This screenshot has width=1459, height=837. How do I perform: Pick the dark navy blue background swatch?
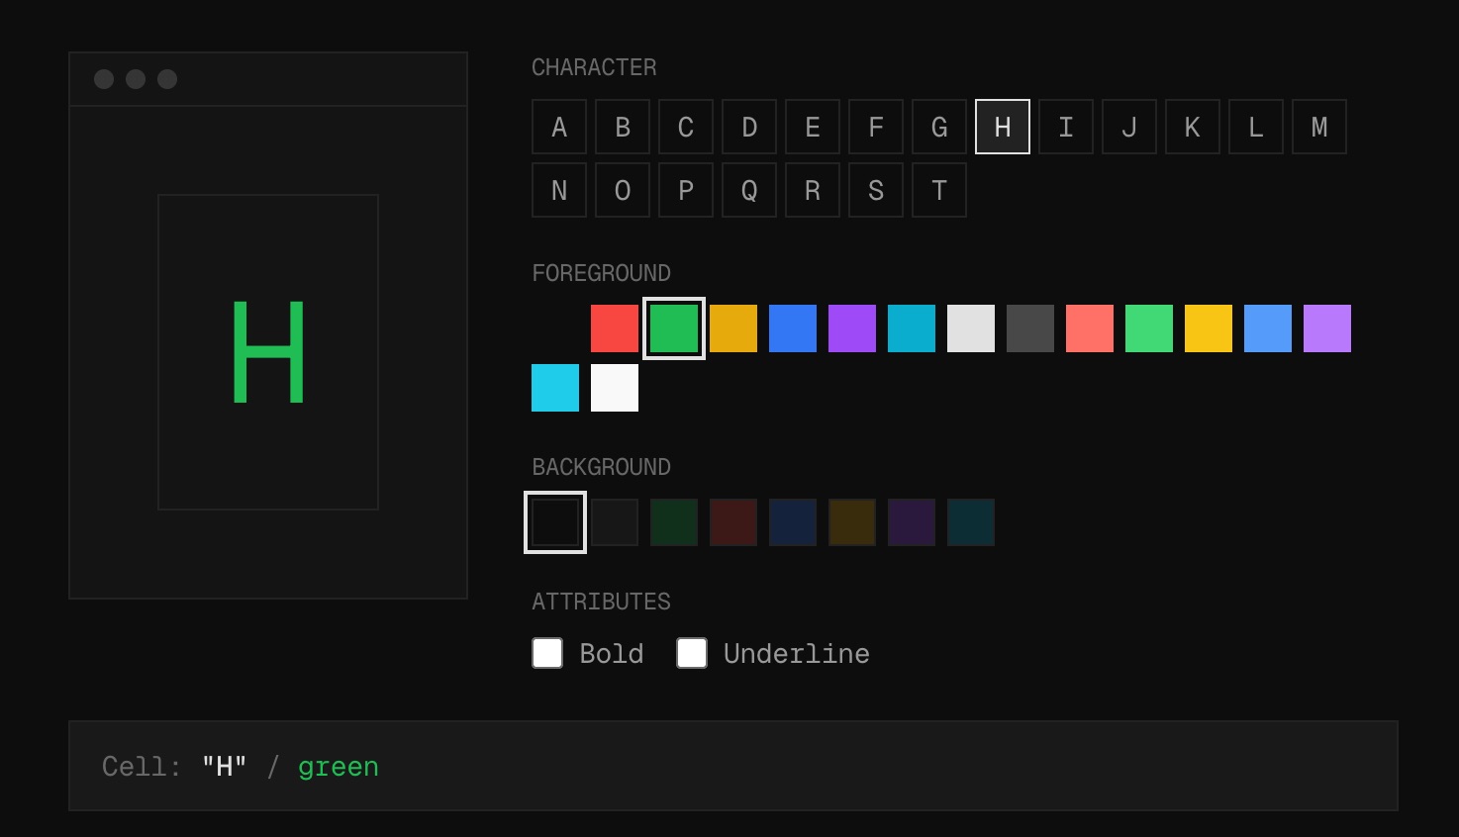tap(793, 522)
